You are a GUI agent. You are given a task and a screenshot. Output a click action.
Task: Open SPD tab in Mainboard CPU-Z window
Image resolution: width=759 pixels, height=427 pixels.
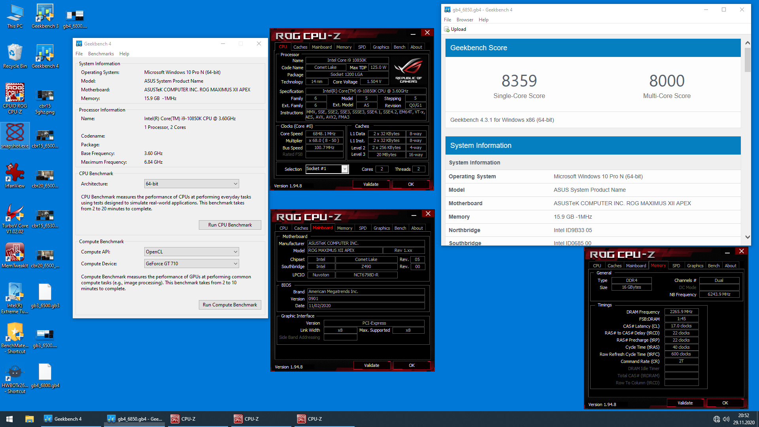coord(363,228)
